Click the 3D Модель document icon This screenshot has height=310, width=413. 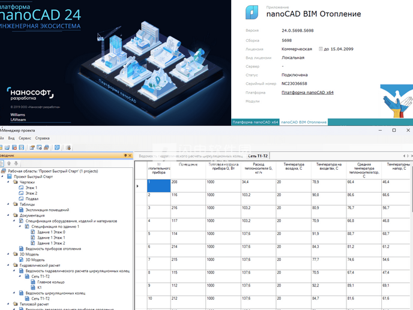pyautogui.click(x=22, y=260)
